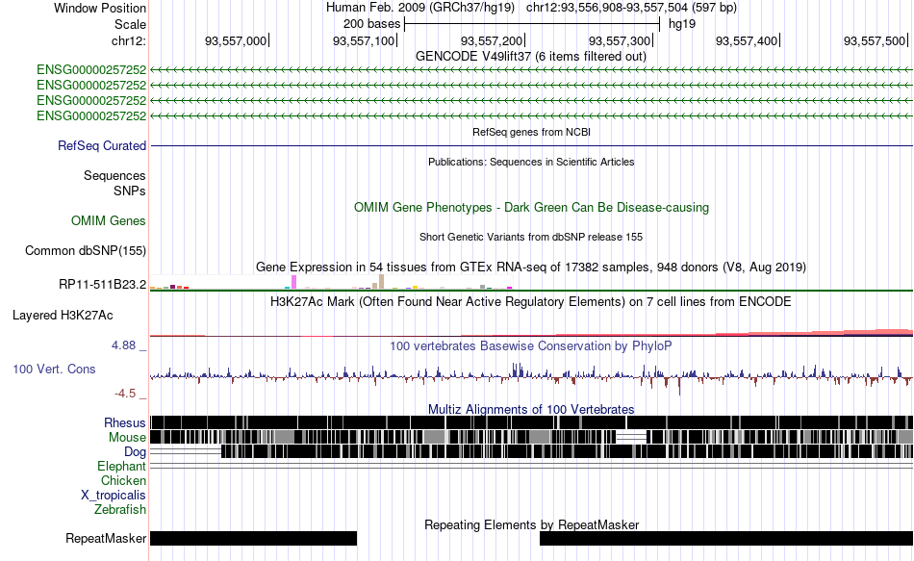Click the RepeatMasker track label
Screen dimensions: 914x561
[x=106, y=538]
